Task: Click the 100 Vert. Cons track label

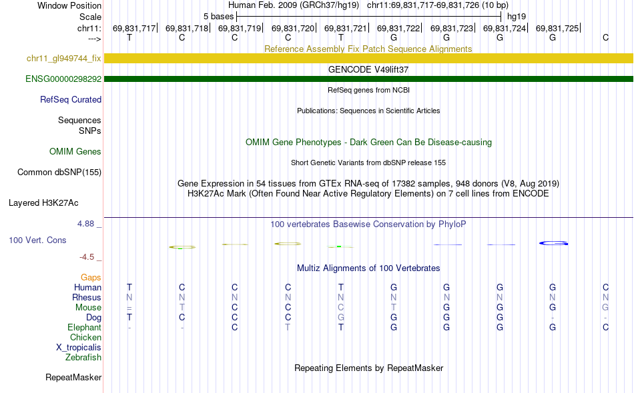Action: click(x=37, y=240)
